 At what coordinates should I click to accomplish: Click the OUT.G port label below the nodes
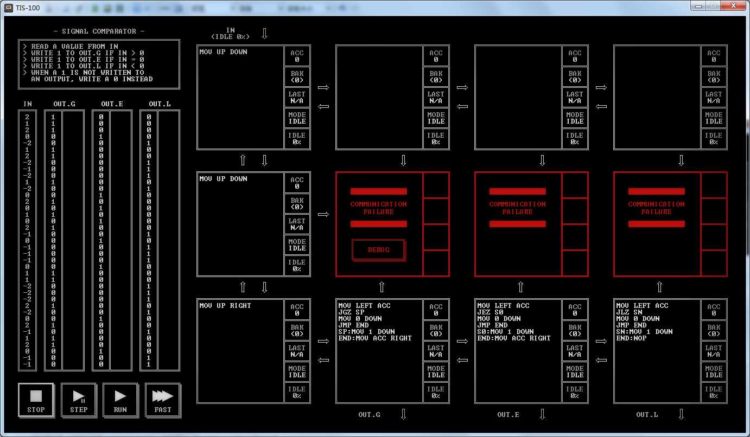(x=369, y=415)
